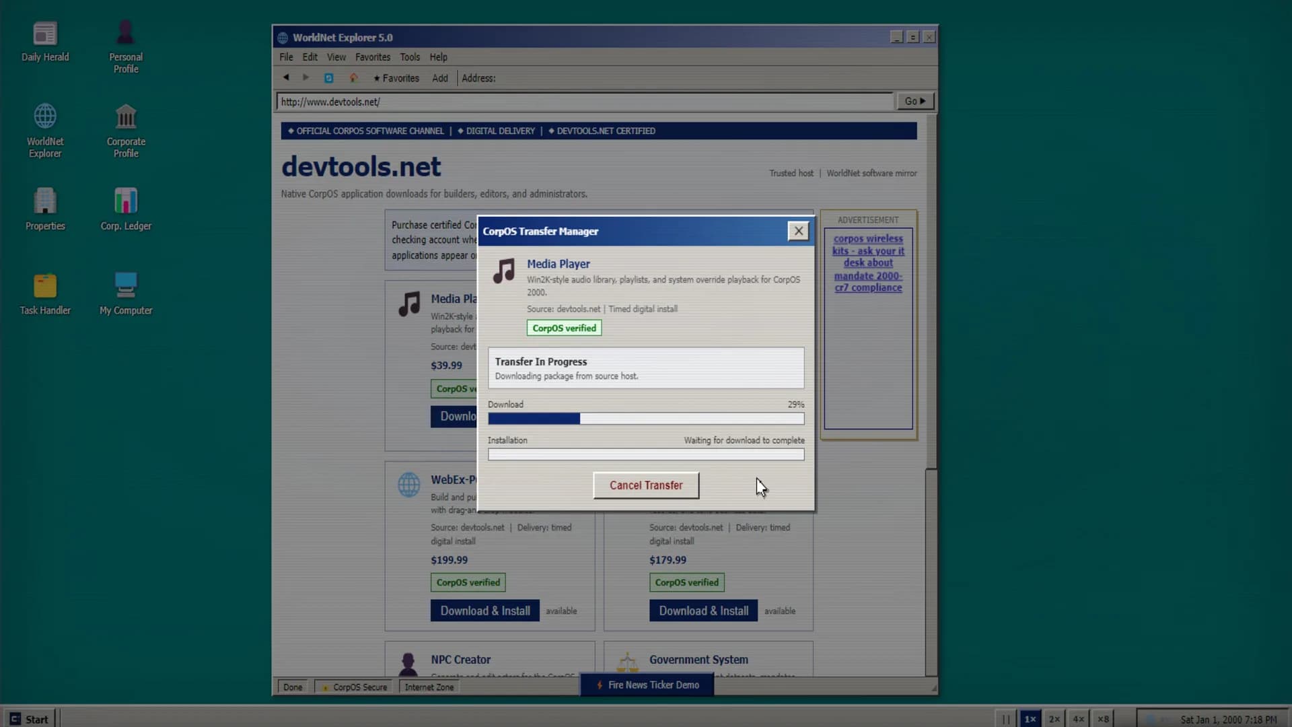The width and height of the screenshot is (1292, 727).
Task: Select 4x speed in taskbar
Action: [1079, 719]
